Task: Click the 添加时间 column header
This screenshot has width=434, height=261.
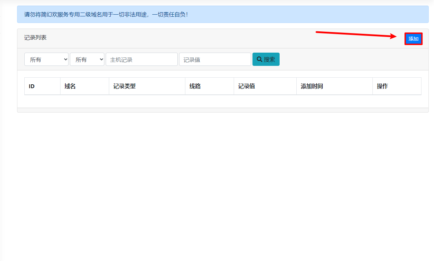Action: point(312,86)
